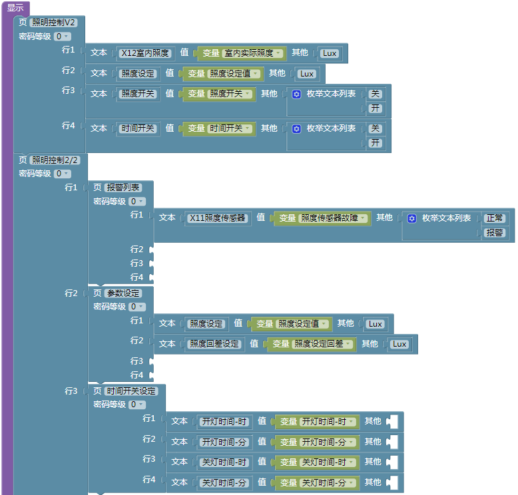
Task: Edit Lux unit in 照度回差设定 row
Action: click(399, 344)
